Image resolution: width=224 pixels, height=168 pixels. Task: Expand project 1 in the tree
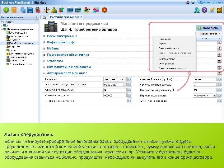[x=2, y=26]
